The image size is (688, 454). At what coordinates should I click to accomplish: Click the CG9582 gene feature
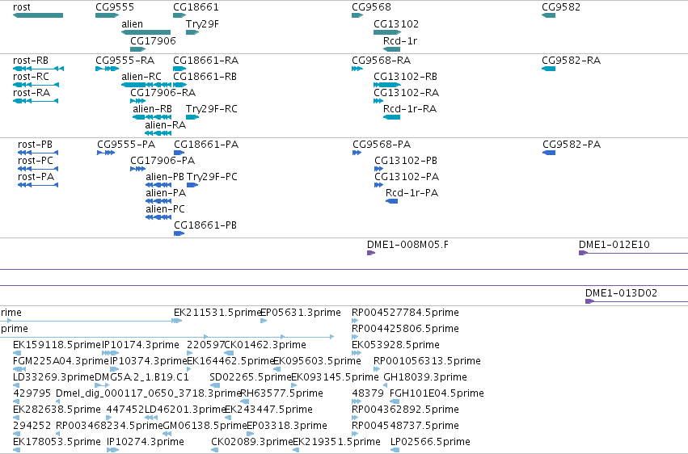point(548,15)
